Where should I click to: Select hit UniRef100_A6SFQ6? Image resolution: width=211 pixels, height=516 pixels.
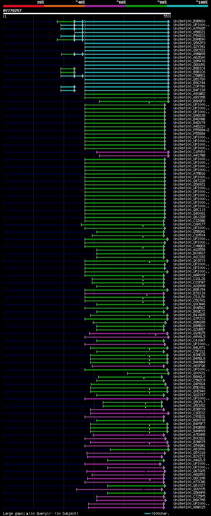coord(189,366)
